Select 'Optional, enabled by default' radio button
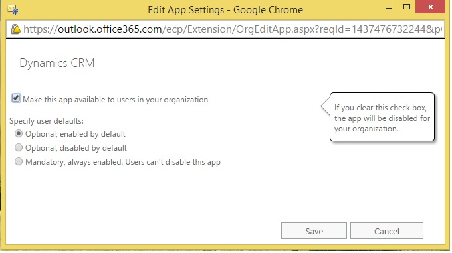Screen dimensions: 452x253 point(19,134)
